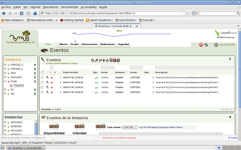Viewport: 241px width, 150px height.
Task: Toggle the checkbox beside the auto-refresh icon
Action: [210, 45]
